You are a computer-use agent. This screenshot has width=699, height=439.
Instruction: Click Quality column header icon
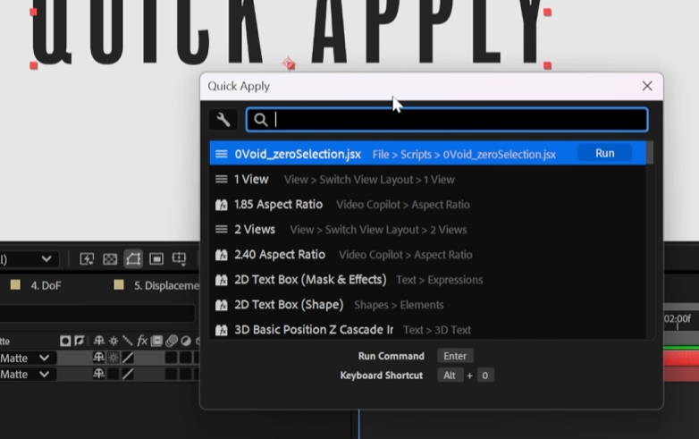(128, 342)
